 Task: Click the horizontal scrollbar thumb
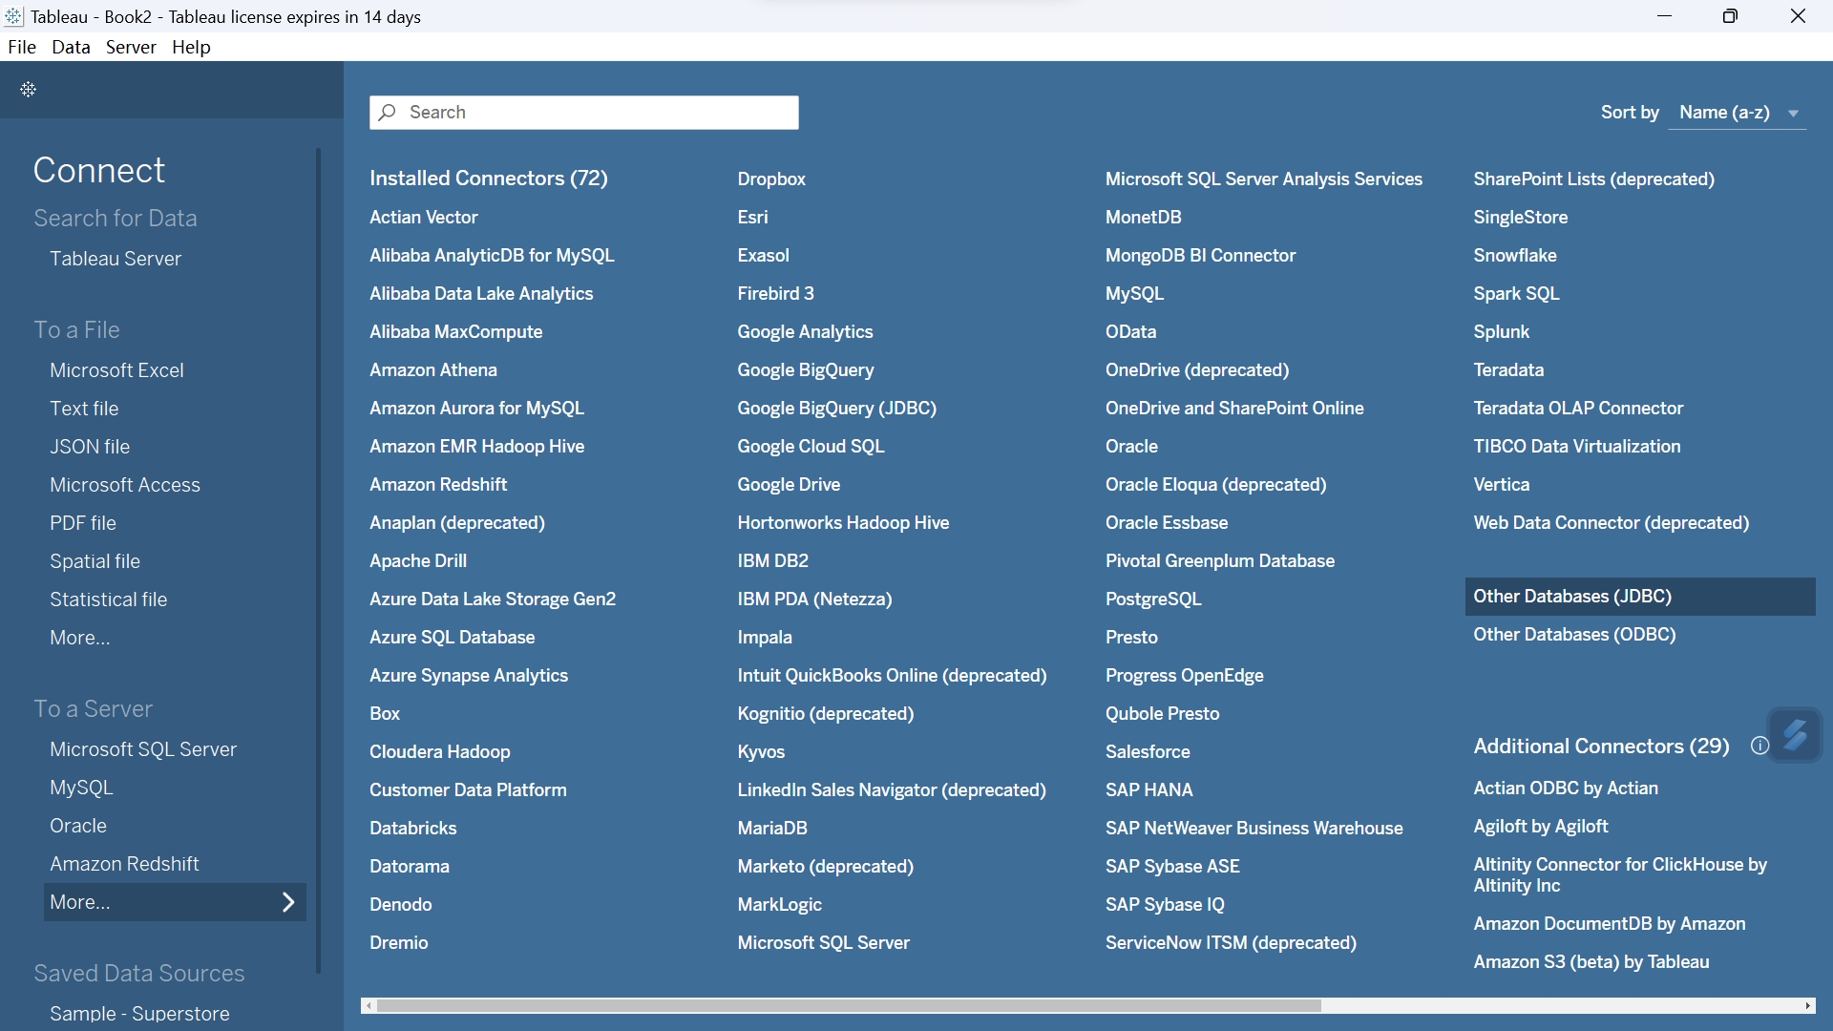point(850,1006)
